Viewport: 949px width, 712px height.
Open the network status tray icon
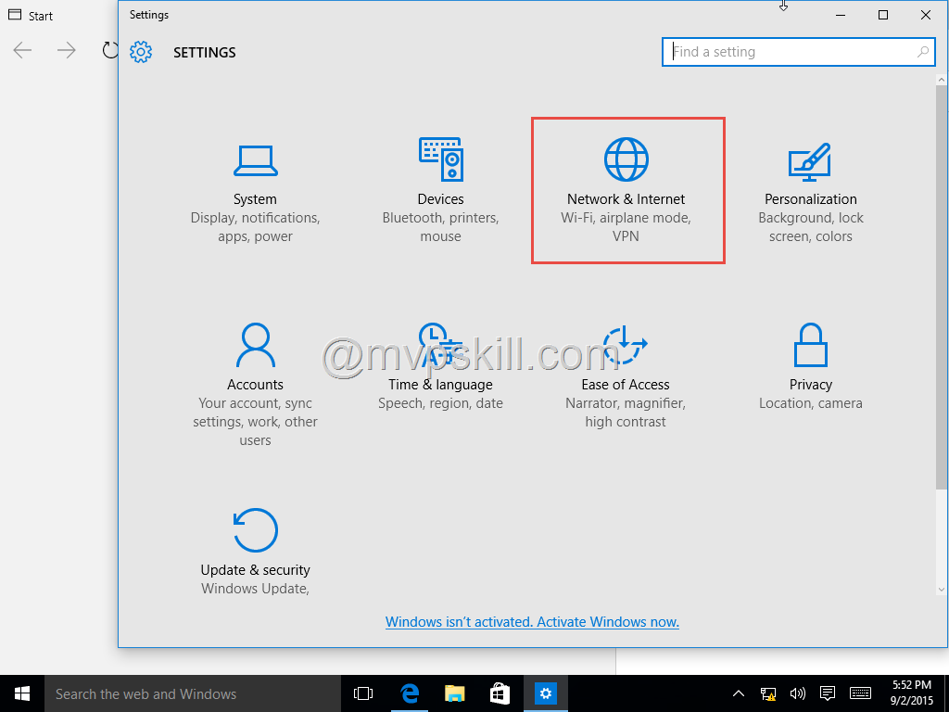click(768, 693)
